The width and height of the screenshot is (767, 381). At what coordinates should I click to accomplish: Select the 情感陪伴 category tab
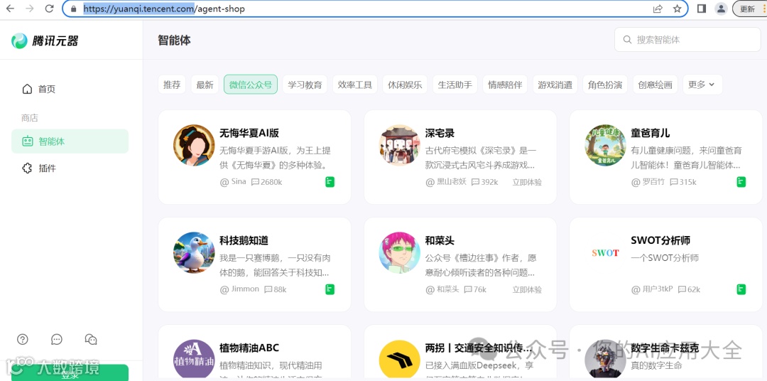[505, 85]
